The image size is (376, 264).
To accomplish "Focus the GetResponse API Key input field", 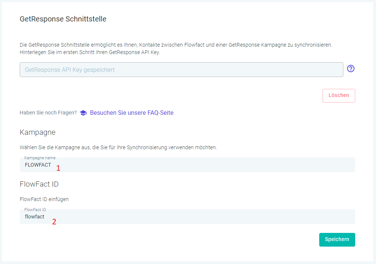I will pos(181,70).
